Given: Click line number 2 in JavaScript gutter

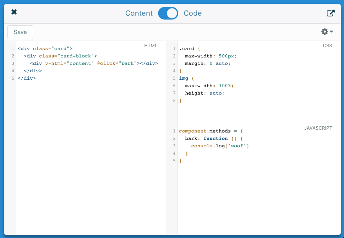Looking at the screenshot, I should click(174, 138).
